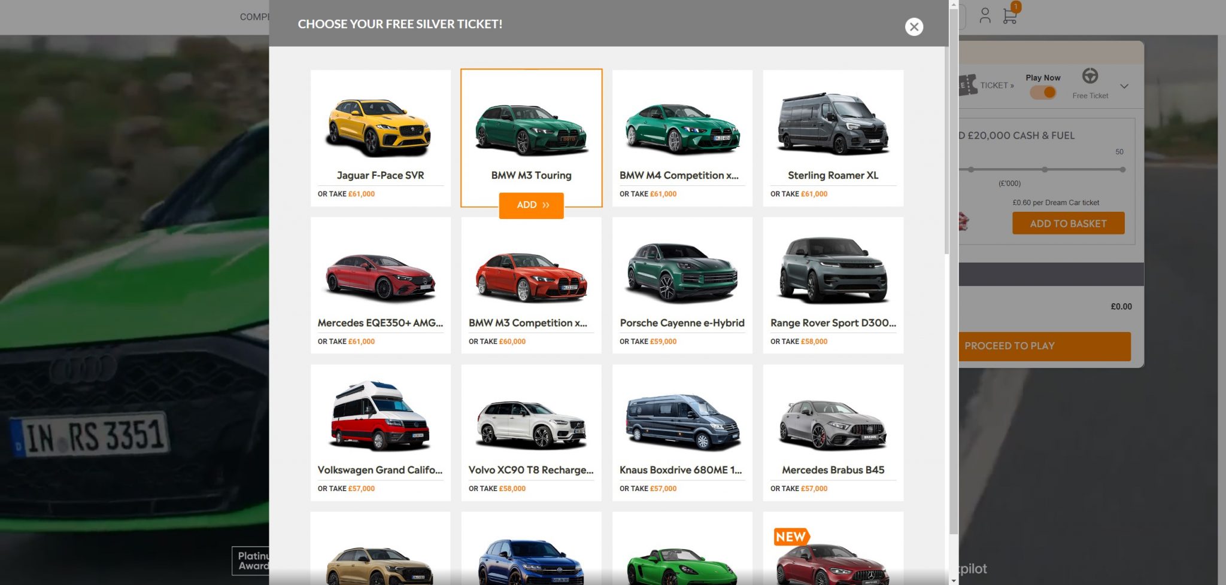Select the Jaguar F-Pace SVR car
The width and height of the screenshot is (1226, 585).
380,138
